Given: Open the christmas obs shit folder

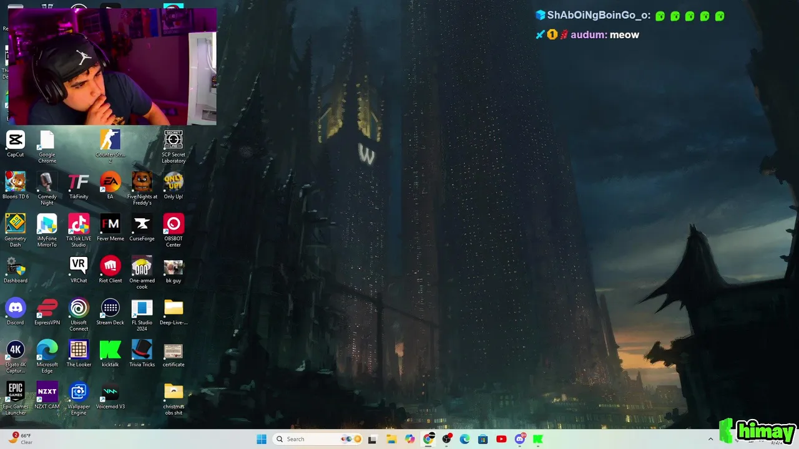Looking at the screenshot, I should 174,398.
